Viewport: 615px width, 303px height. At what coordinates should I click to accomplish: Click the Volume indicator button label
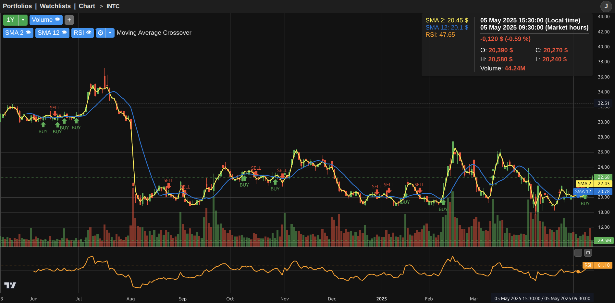pos(42,20)
